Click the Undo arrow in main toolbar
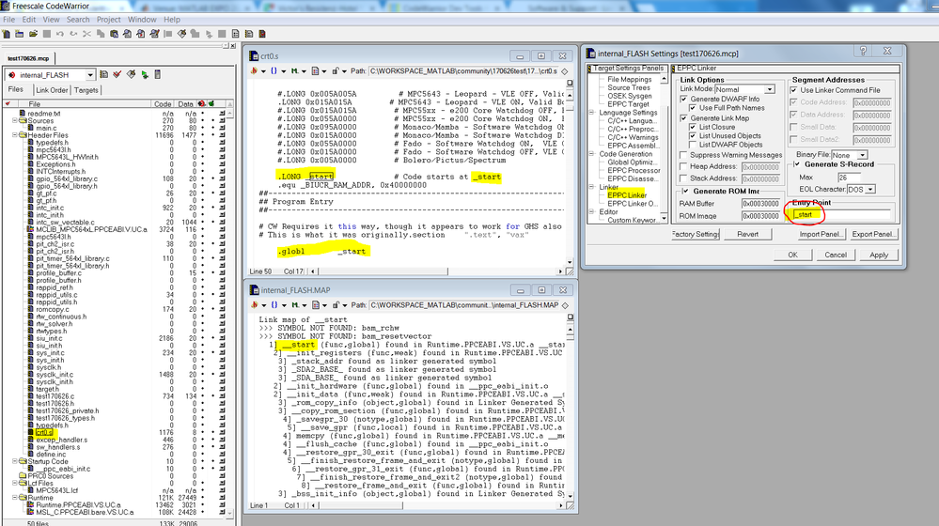The image size is (939, 526). (60, 34)
